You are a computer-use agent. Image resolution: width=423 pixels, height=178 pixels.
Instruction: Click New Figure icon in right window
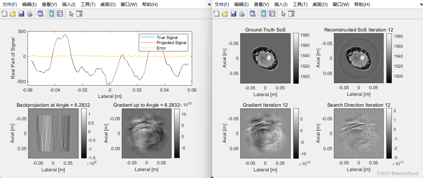pos(216,14)
